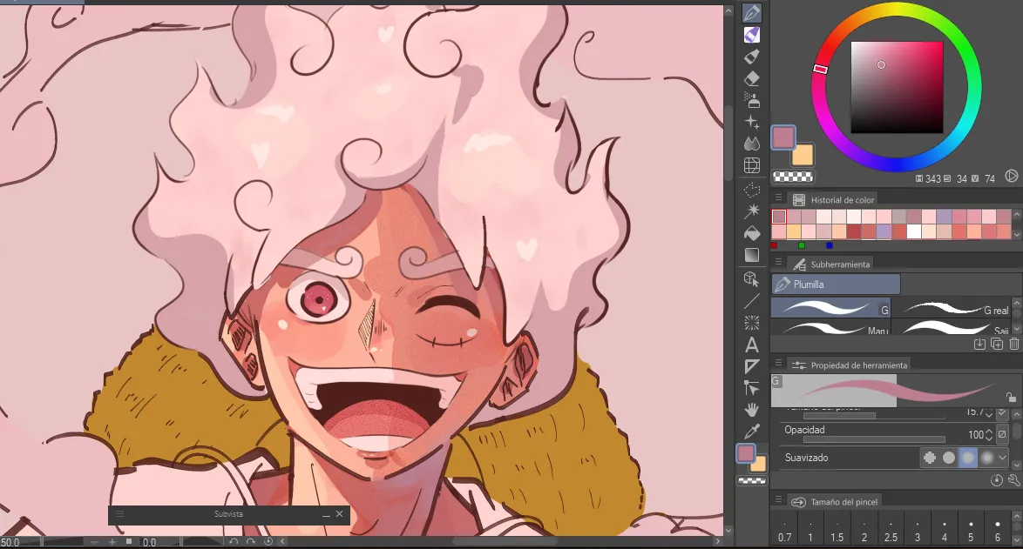Select the Tamaño del pincel tab

point(835,502)
